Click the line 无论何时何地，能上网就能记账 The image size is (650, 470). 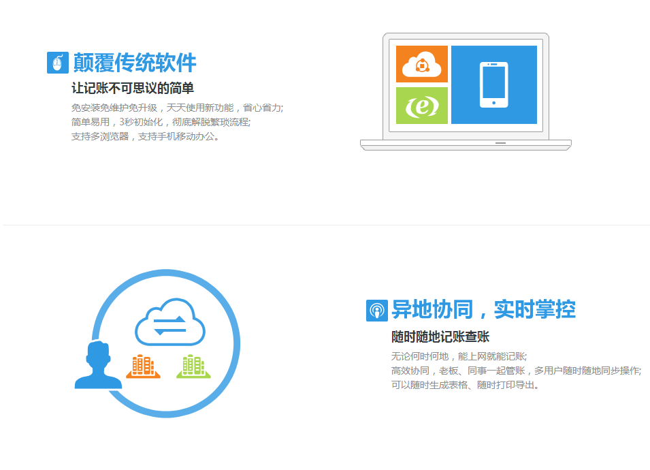(458, 356)
